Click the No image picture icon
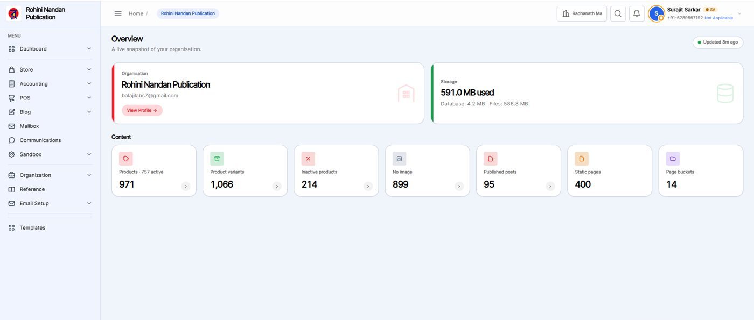Viewport: 754px width, 320px height. (x=399, y=159)
